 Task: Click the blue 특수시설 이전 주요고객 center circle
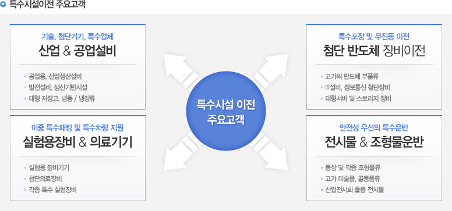226,111
